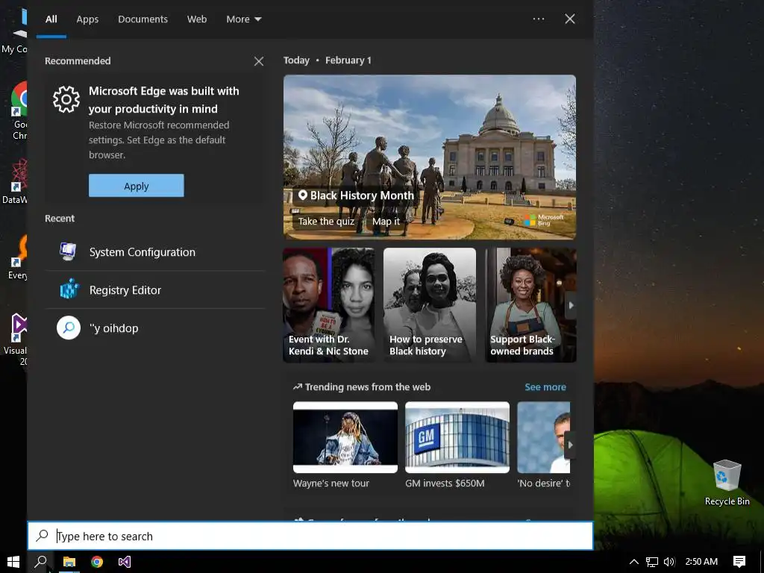Open Visual Studio from the taskbar
Image resolution: width=764 pixels, height=573 pixels.
tap(125, 562)
